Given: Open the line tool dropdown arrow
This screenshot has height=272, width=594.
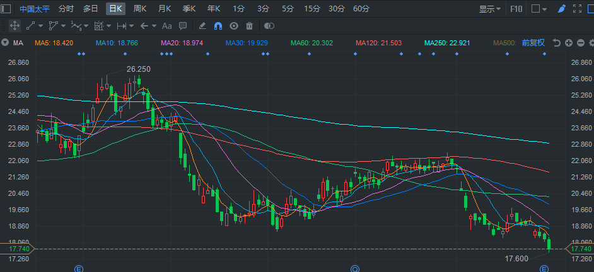Looking at the screenshot, I should click(40, 26).
